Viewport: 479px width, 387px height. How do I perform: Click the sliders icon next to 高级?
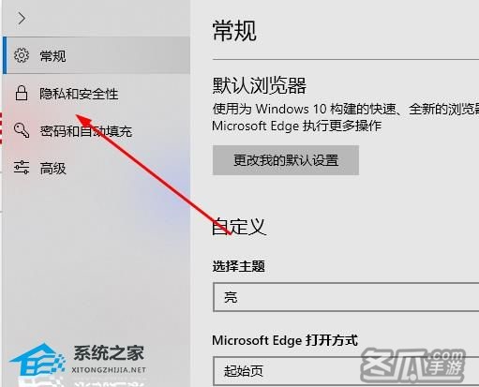(x=22, y=168)
